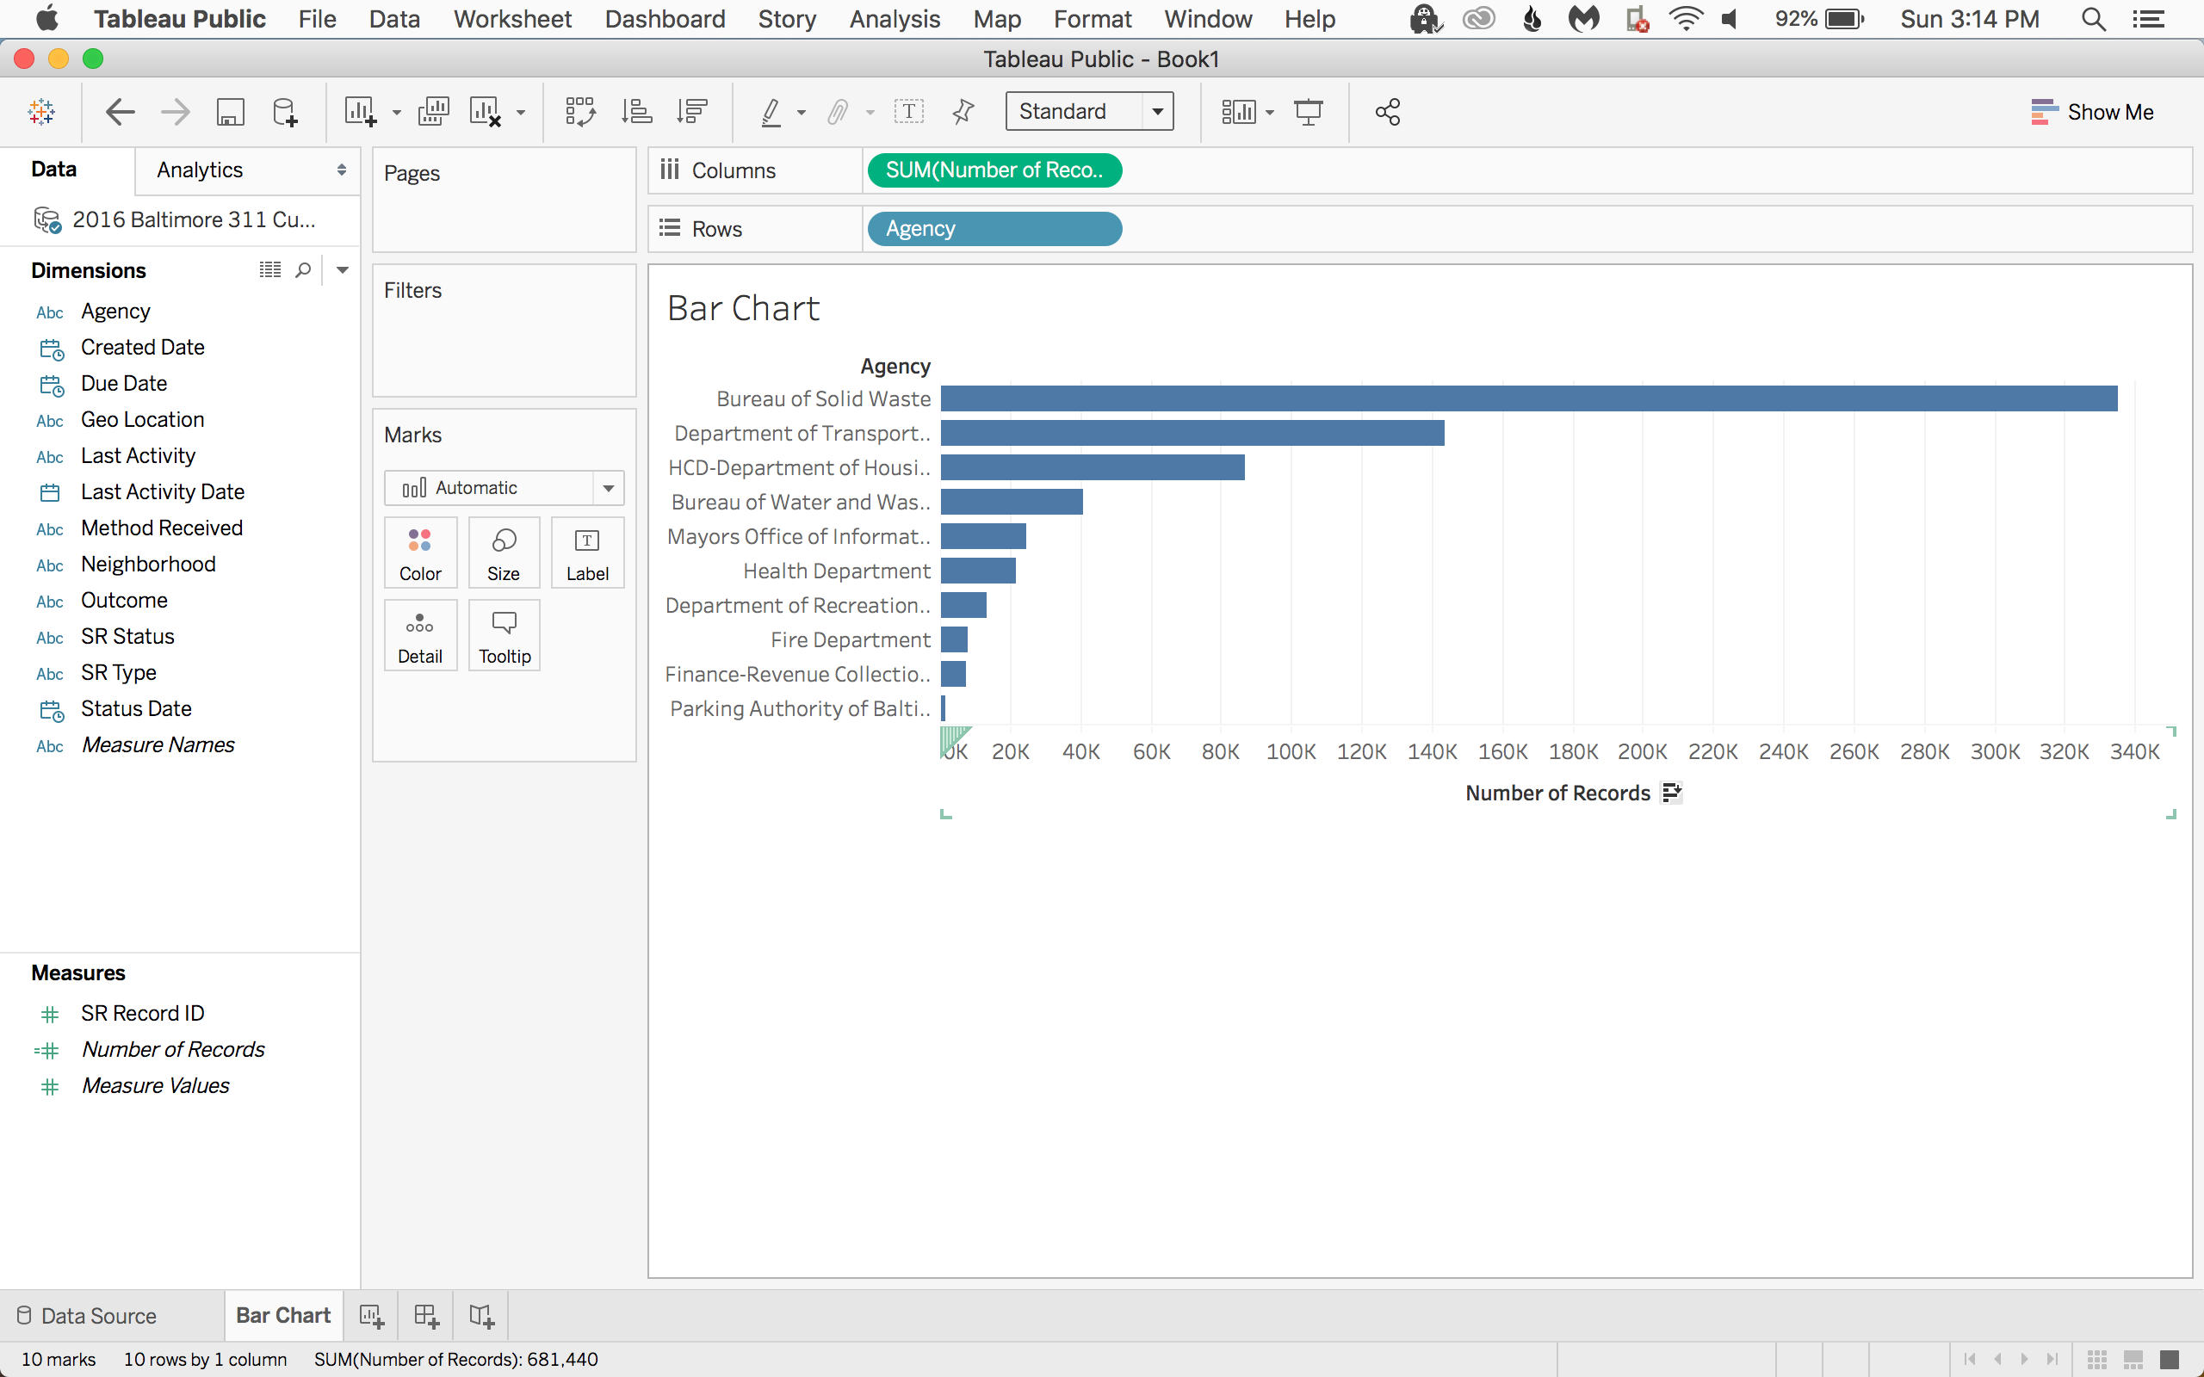This screenshot has height=1377, width=2204.
Task: Select the Bar Chart sheet tab
Action: pyautogui.click(x=283, y=1316)
